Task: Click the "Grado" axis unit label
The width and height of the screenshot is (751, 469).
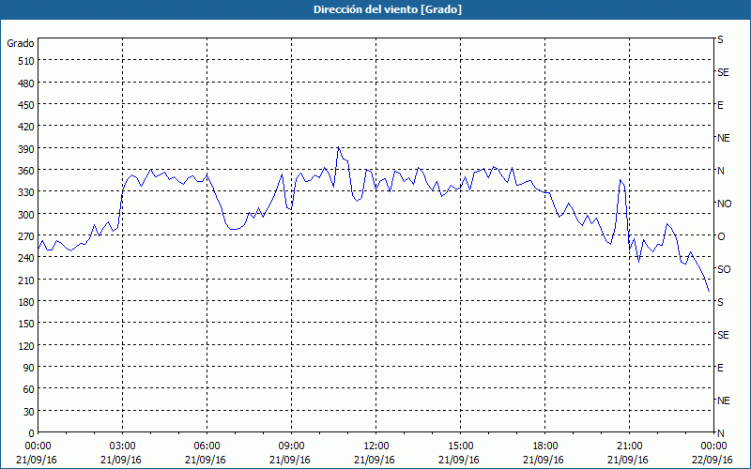Action: (21, 43)
